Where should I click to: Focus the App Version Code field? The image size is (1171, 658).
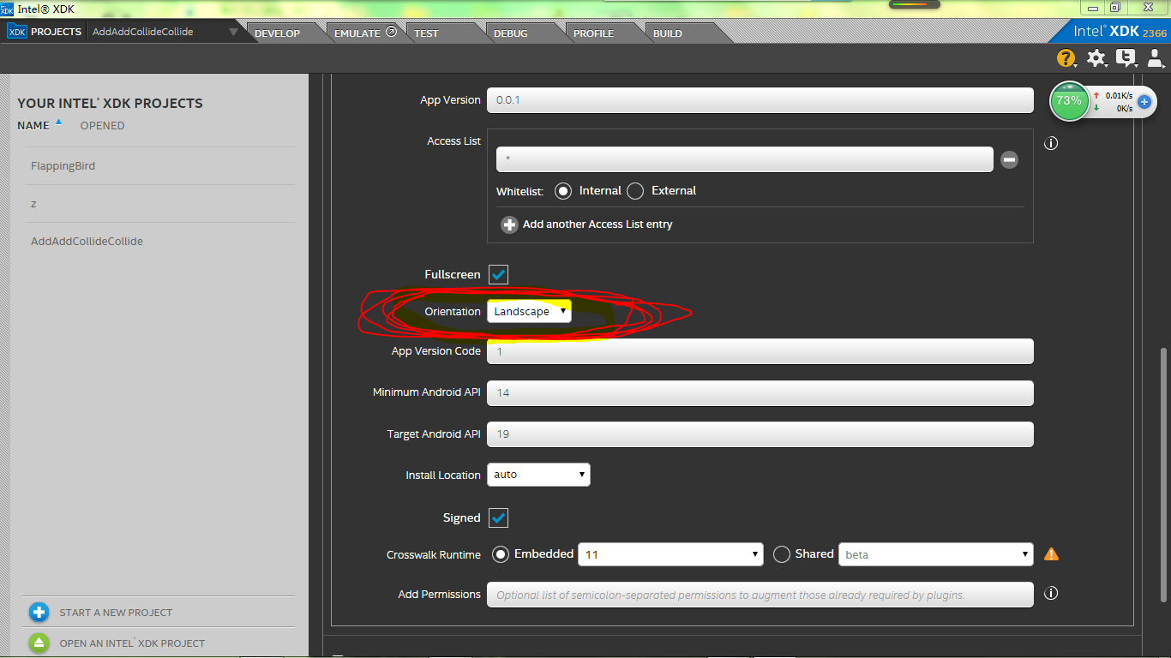tap(760, 351)
